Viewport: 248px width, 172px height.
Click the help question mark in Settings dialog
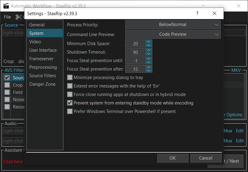197,13
